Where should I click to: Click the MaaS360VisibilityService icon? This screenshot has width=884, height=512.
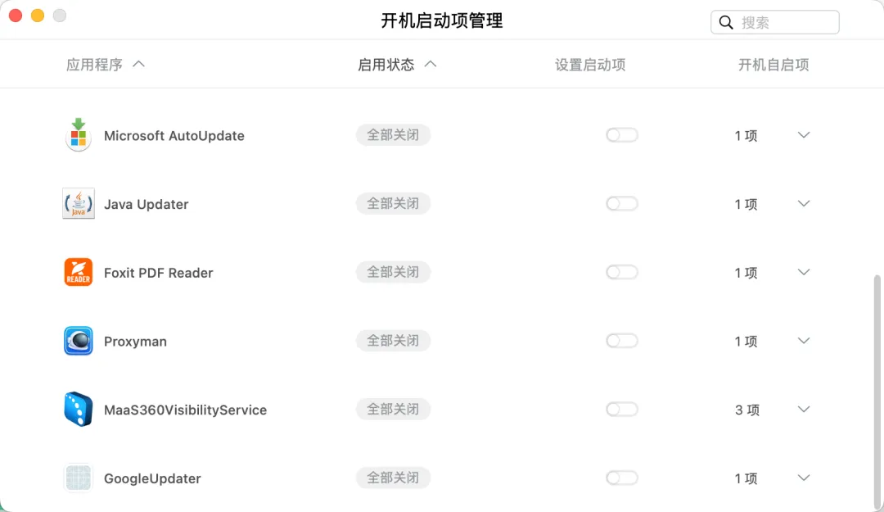[x=79, y=410]
